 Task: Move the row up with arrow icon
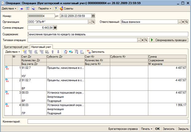click(x=52, y=52)
